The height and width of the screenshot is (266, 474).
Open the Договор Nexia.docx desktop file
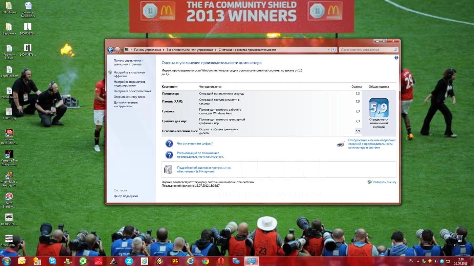(x=28, y=9)
